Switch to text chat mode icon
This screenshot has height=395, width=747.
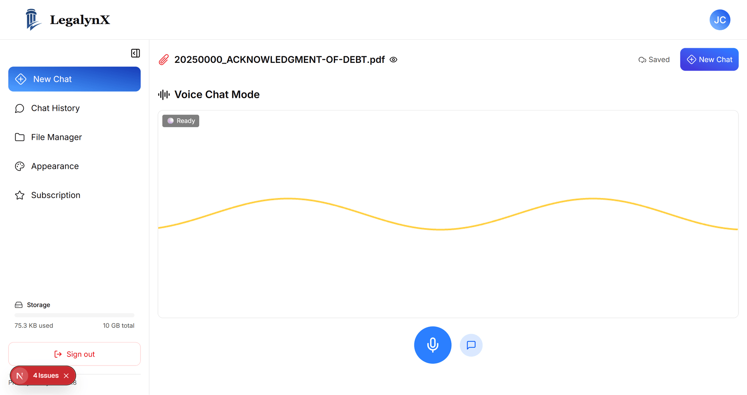pyautogui.click(x=471, y=345)
